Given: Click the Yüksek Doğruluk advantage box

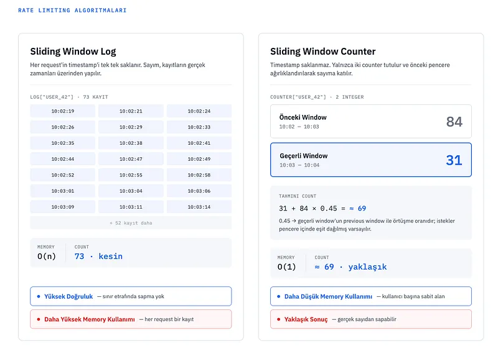Looking at the screenshot, I should (x=131, y=296).
